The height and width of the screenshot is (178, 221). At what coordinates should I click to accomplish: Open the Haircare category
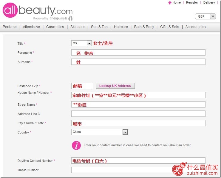(x=121, y=27)
